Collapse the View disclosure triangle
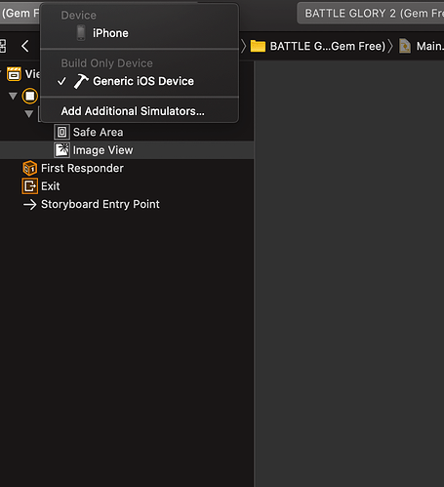This screenshot has height=487, width=444. click(29, 114)
